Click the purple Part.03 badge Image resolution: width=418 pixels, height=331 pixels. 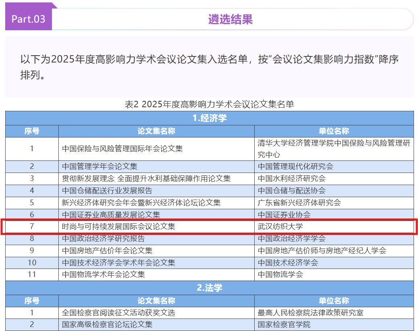(28, 19)
